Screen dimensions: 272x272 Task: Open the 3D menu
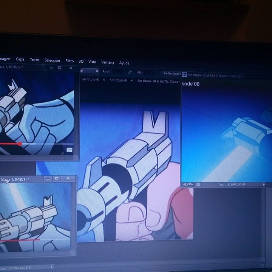click(x=81, y=62)
